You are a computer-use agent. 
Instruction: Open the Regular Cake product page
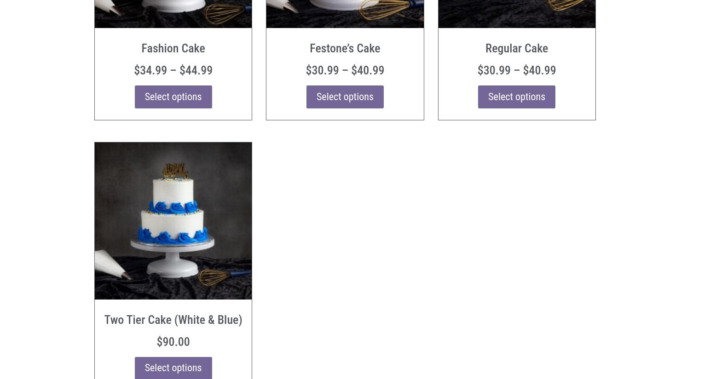pyautogui.click(x=516, y=48)
